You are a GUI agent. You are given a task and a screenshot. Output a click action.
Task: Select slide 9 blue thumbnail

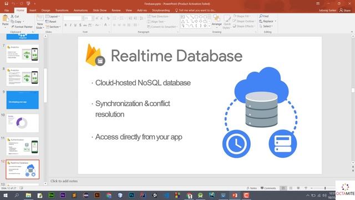point(22,100)
